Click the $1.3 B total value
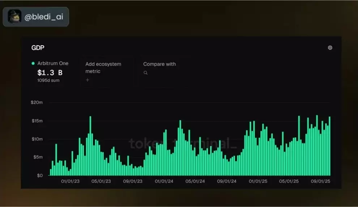358x207 pixels. (x=50, y=72)
